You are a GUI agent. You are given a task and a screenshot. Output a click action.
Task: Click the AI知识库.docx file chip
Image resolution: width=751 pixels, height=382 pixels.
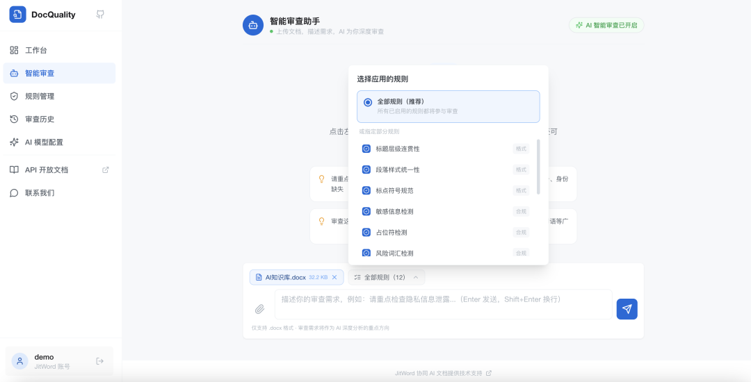coord(296,277)
